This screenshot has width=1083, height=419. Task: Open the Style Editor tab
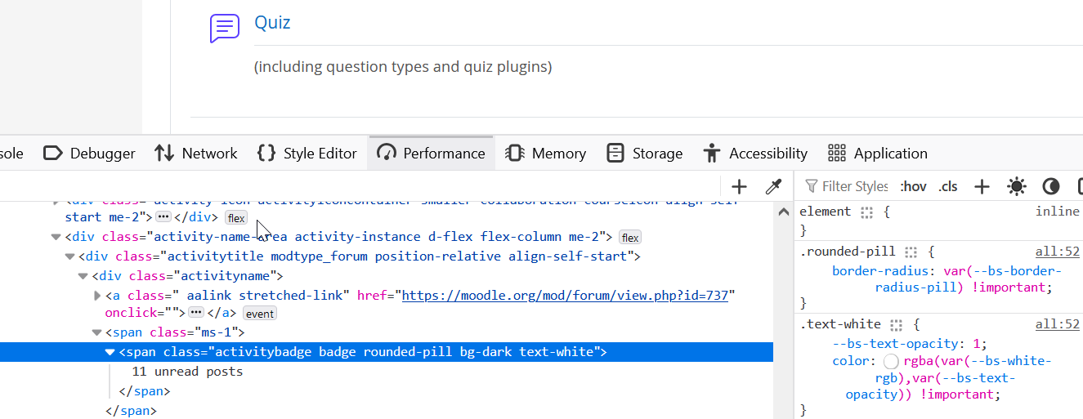(307, 153)
